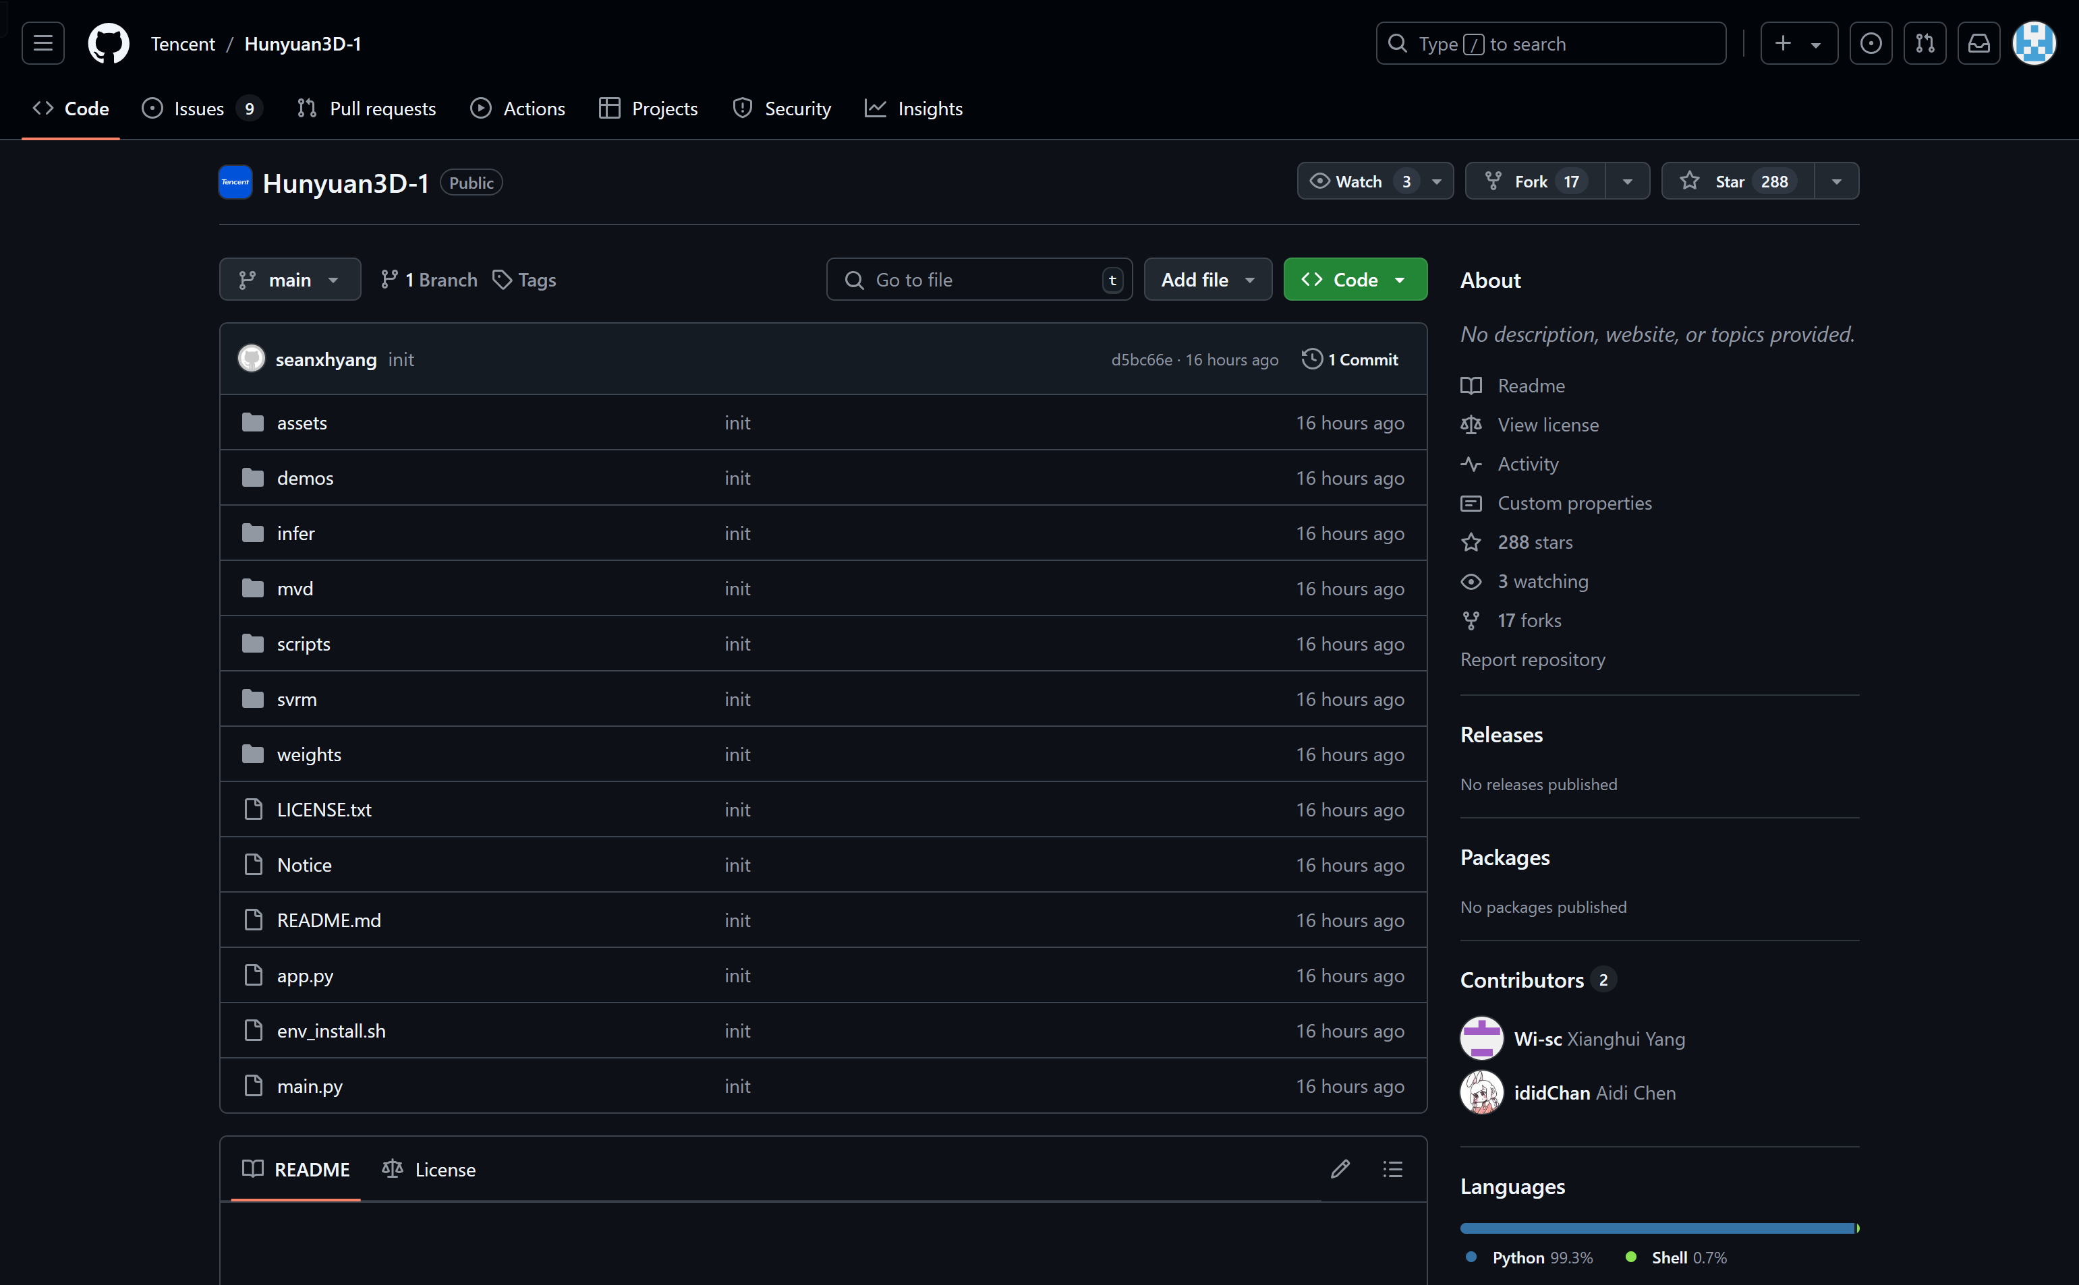The image size is (2079, 1285).
Task: Open the issues shortcut icon in header
Action: pyautogui.click(x=1871, y=43)
